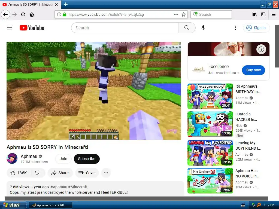Click the YouTube magnifier search button
Image resolution: width=279 pixels, height=209 pixels.
click(187, 28)
